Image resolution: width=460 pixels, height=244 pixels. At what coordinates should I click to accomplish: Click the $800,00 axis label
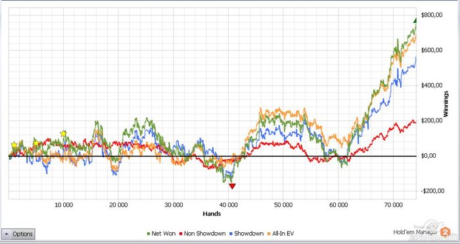(x=431, y=15)
